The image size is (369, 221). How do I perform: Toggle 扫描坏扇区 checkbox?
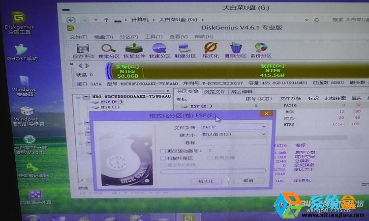(x=163, y=158)
